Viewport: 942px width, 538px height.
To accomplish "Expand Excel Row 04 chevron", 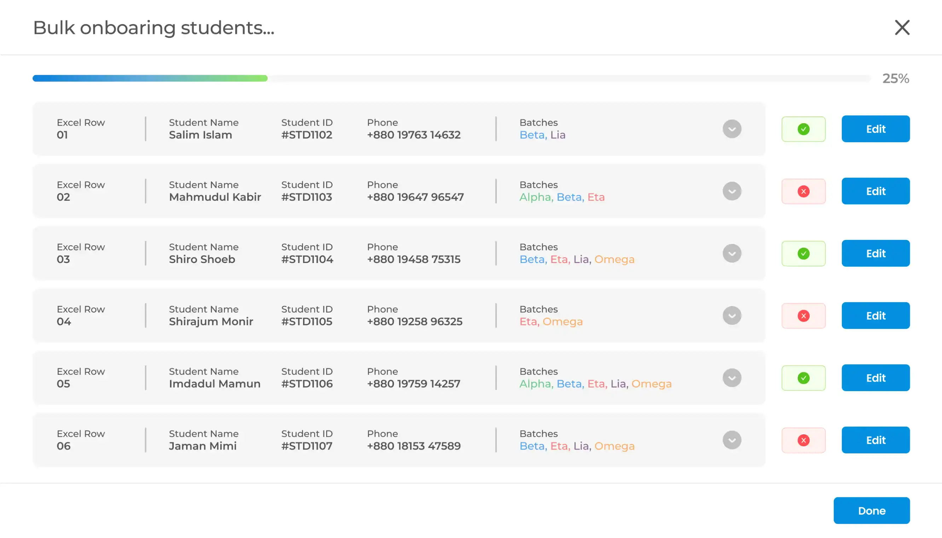I will pyautogui.click(x=732, y=316).
